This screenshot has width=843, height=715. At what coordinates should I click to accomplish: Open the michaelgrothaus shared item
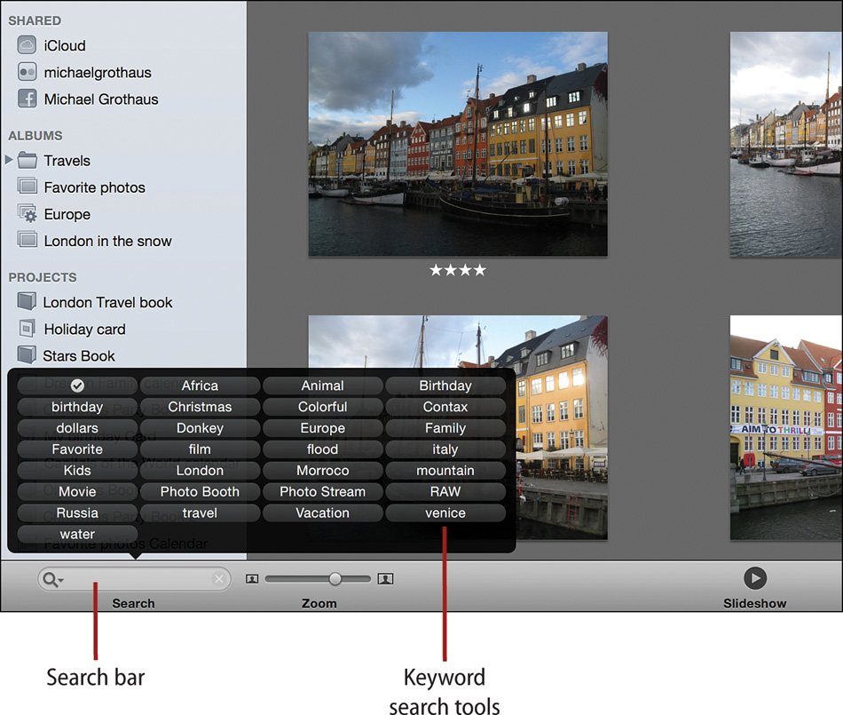pyautogui.click(x=98, y=73)
